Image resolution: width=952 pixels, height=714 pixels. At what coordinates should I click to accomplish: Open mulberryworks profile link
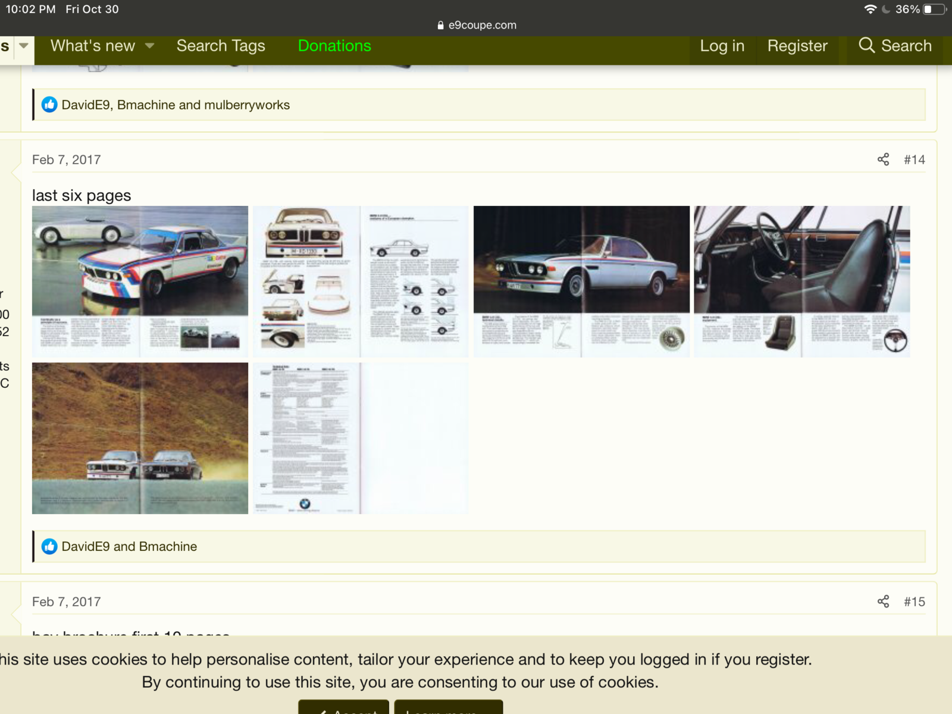pos(247,105)
